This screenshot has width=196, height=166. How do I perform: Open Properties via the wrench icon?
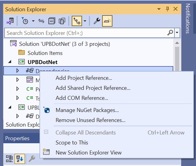97,21
